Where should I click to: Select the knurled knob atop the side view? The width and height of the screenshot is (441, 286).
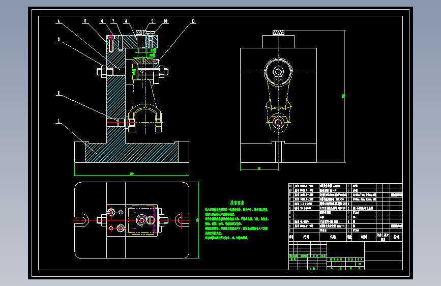point(278,33)
